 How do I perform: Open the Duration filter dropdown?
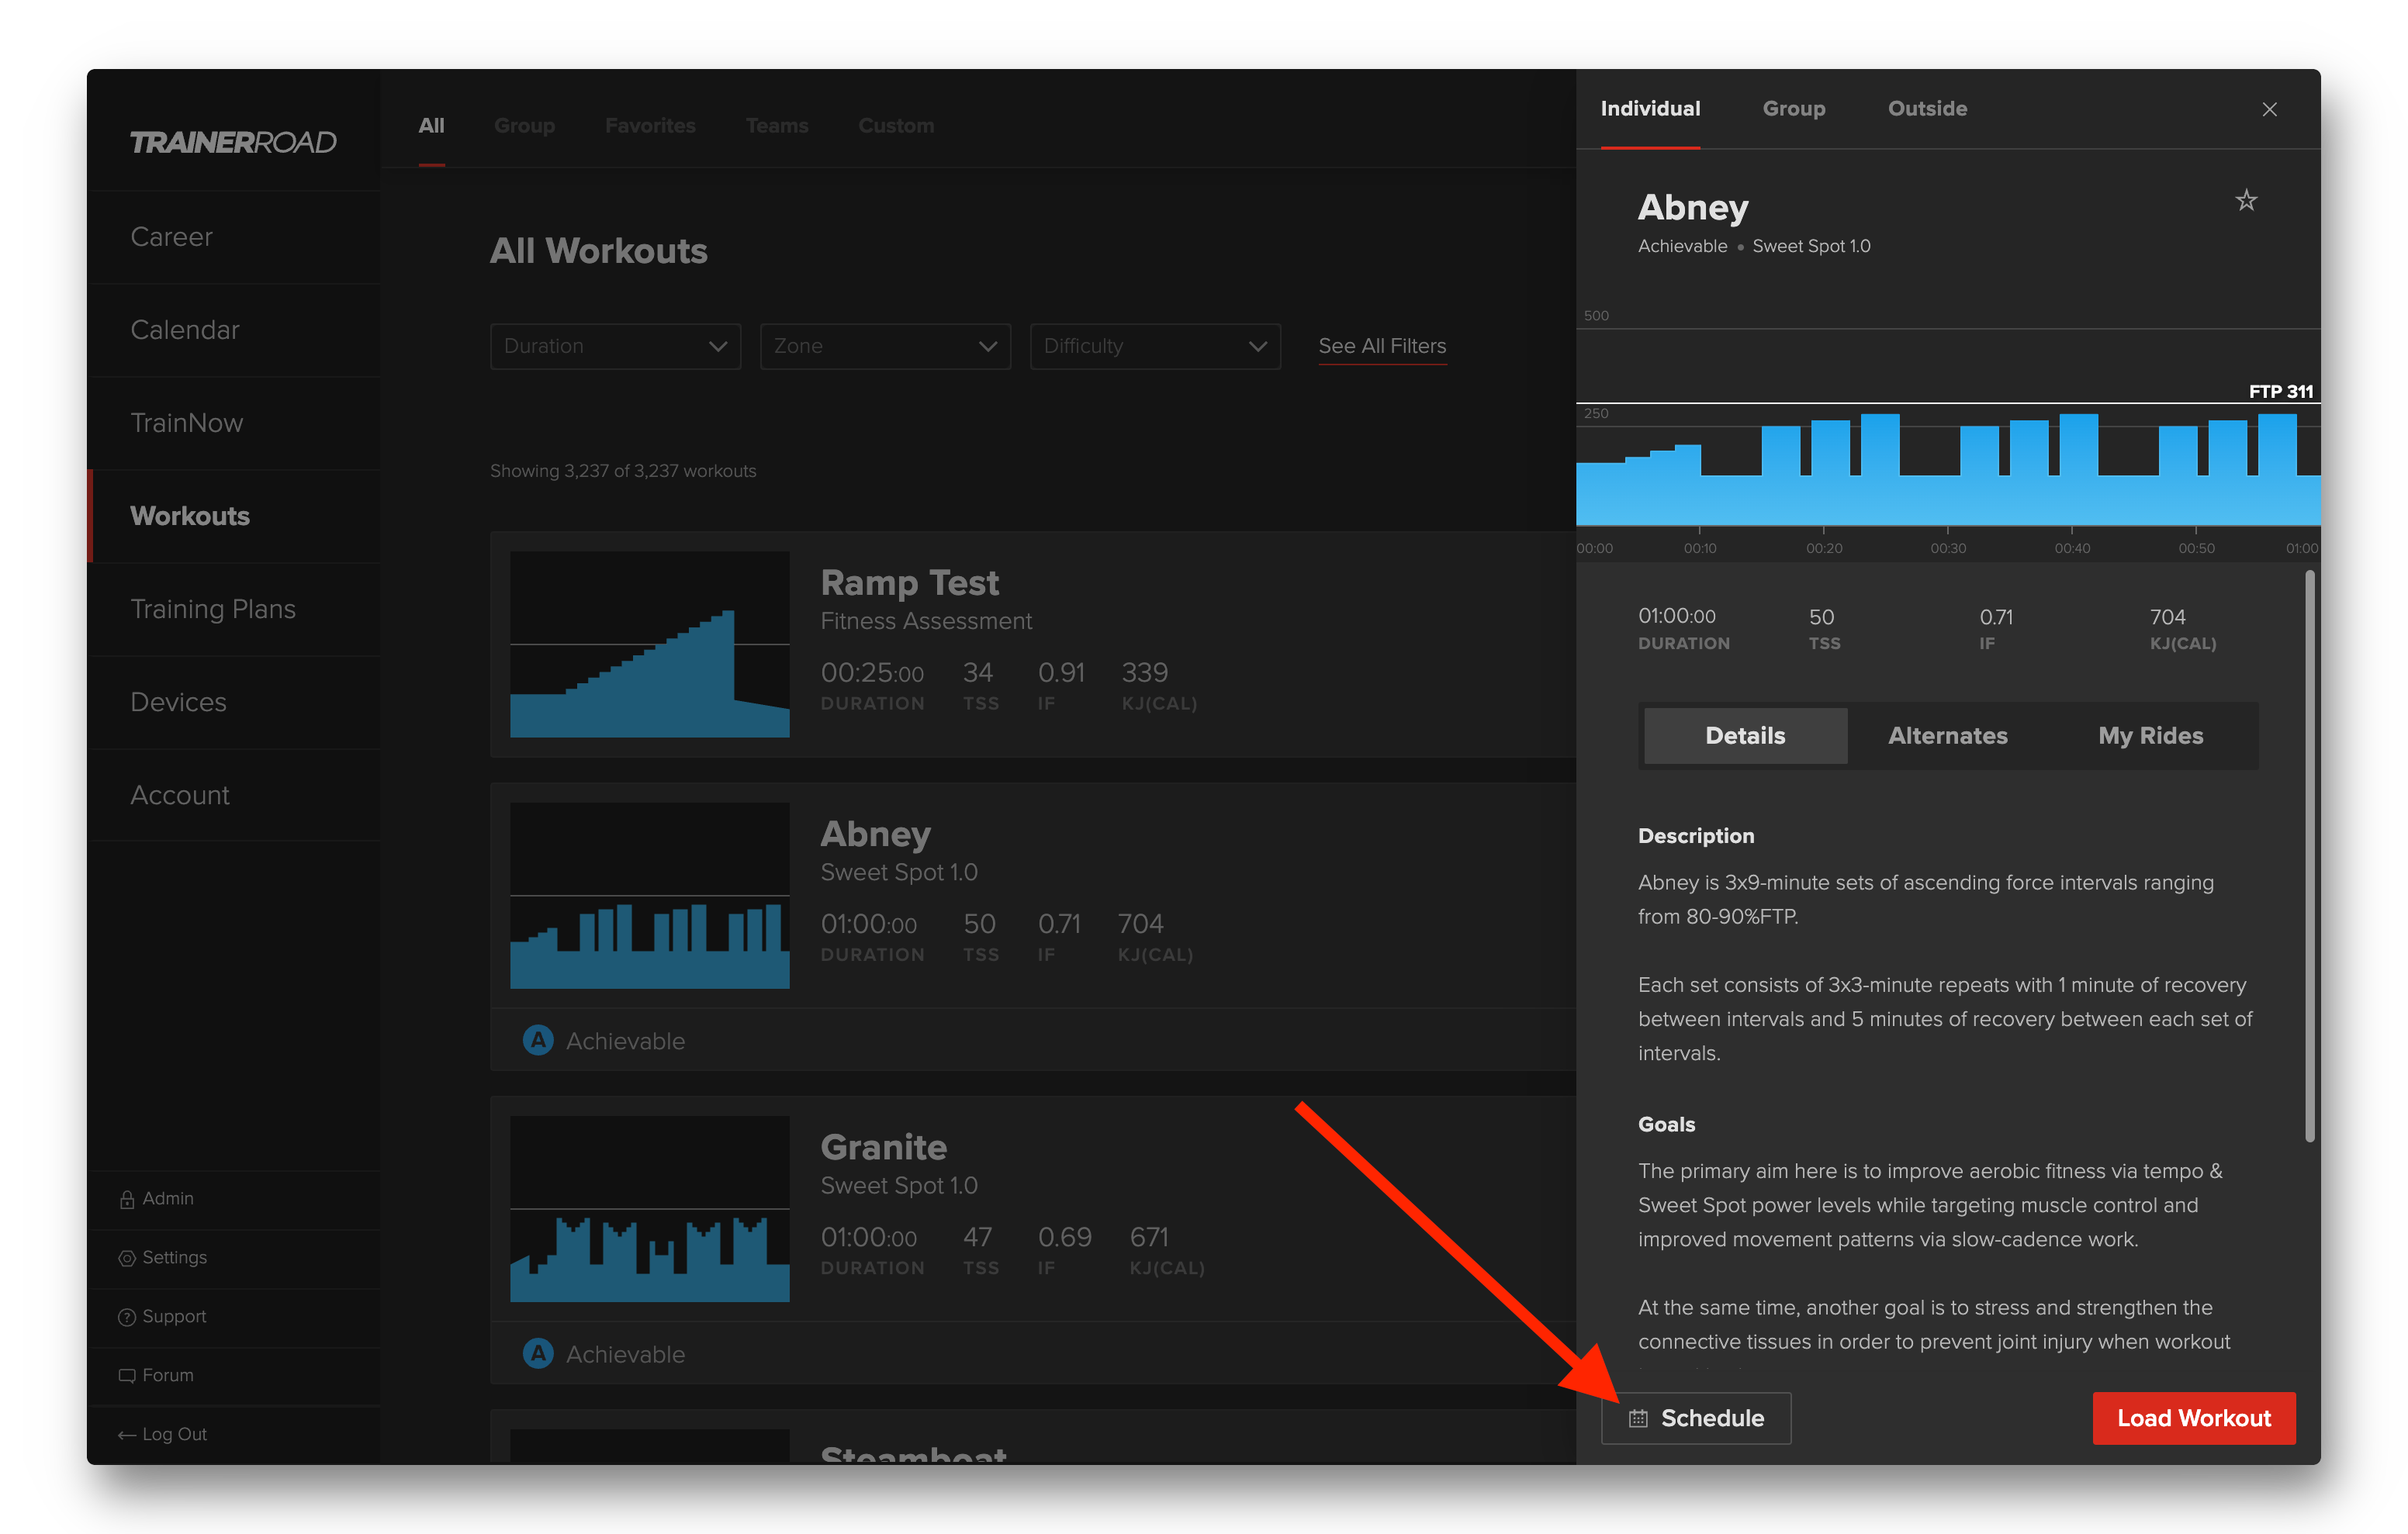[x=615, y=346]
